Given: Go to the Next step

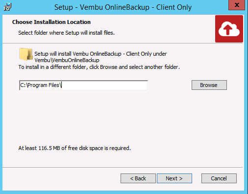Looking at the screenshot, I should click(174, 178).
